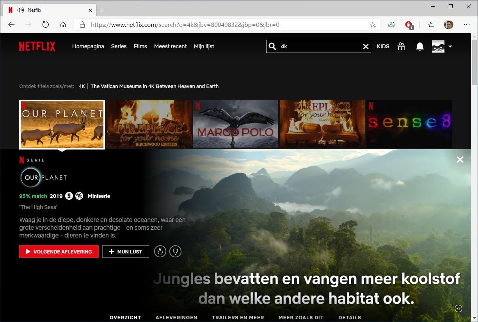Open the notifications bell
Viewport: 478px width, 322px height.
420,46
